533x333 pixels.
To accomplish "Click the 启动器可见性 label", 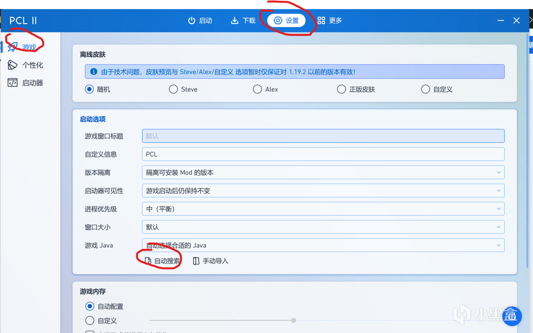I will 104,191.
